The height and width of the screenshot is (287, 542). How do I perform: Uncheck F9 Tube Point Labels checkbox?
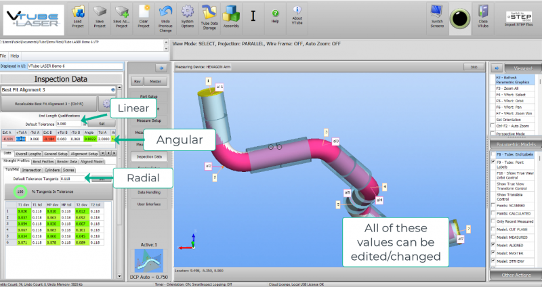pyautogui.click(x=493, y=162)
